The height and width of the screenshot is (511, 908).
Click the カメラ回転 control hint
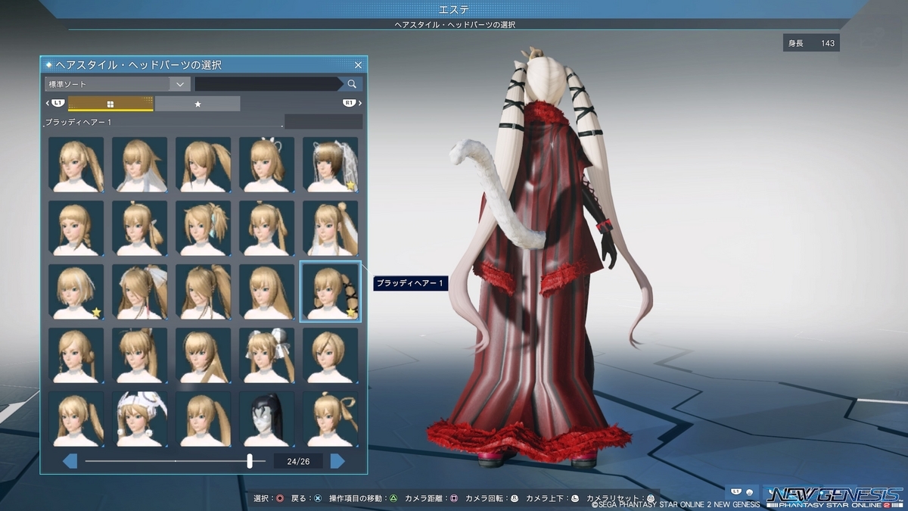492,499
